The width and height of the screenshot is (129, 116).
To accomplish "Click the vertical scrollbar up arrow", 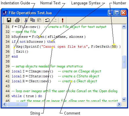I will [124, 26].
